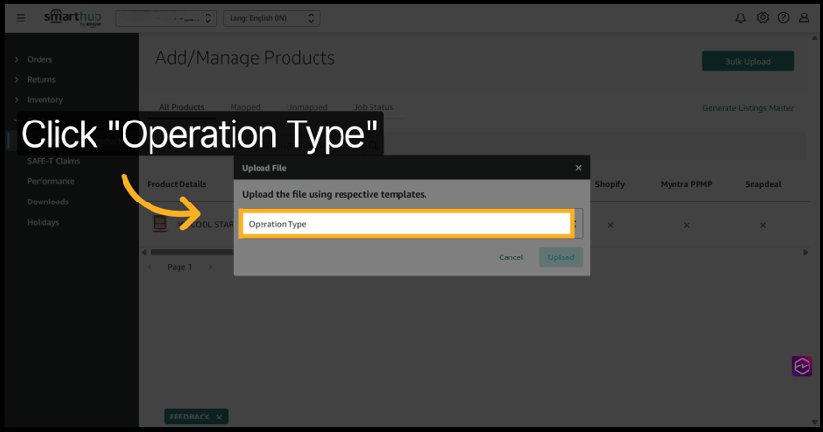Expand the Inventory sidebar section
The image size is (823, 432).
pyautogui.click(x=44, y=100)
